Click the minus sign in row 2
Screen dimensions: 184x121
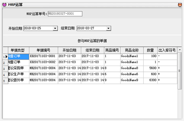(x=159, y=62)
